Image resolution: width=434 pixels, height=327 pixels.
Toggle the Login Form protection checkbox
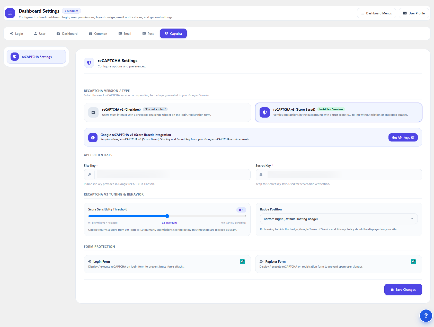pyautogui.click(x=242, y=261)
